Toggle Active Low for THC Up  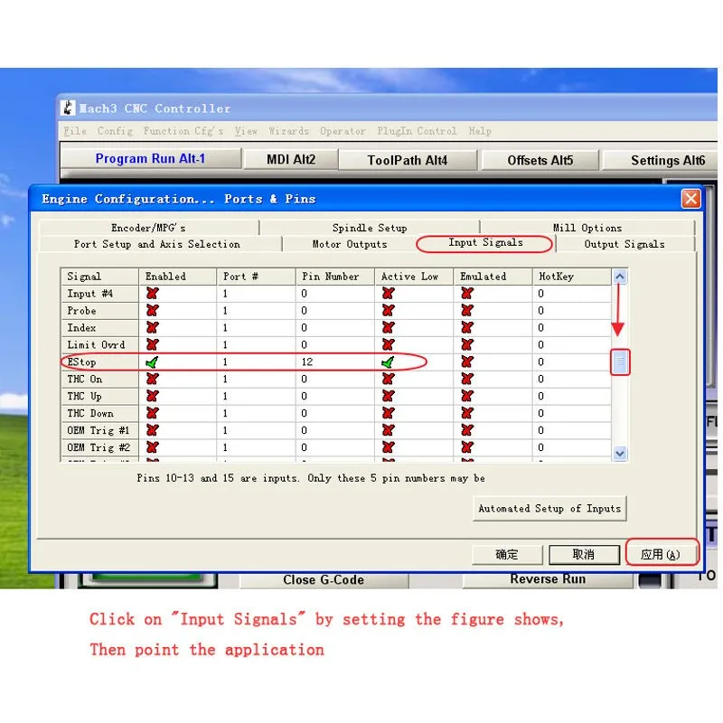coord(389,396)
